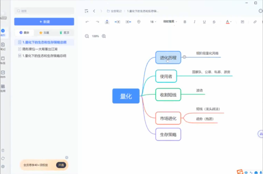Click the zoom in magnifier icon
Viewport: 263px width, 174px height.
(x=104, y=36)
